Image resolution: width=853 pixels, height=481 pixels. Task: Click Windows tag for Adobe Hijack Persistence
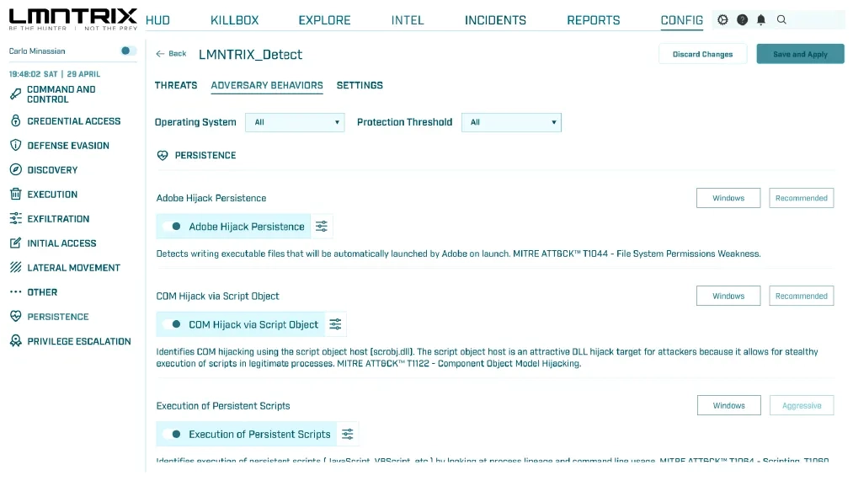point(728,198)
